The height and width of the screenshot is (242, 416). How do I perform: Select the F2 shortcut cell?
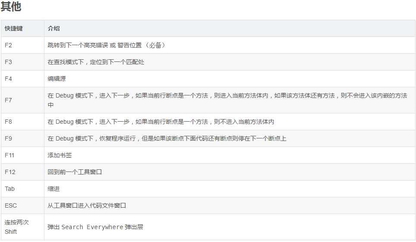(9, 45)
